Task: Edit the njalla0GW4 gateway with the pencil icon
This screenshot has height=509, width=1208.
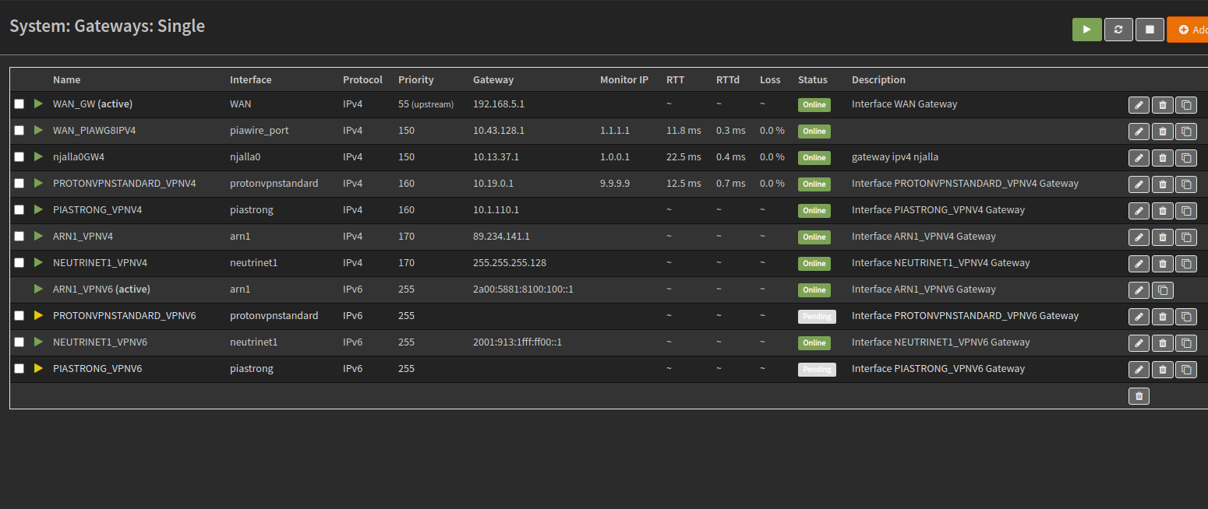Action: [1139, 158]
